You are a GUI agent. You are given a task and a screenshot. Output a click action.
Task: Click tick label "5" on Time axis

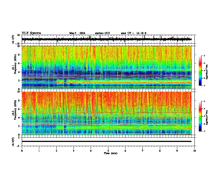pos(108,151)
